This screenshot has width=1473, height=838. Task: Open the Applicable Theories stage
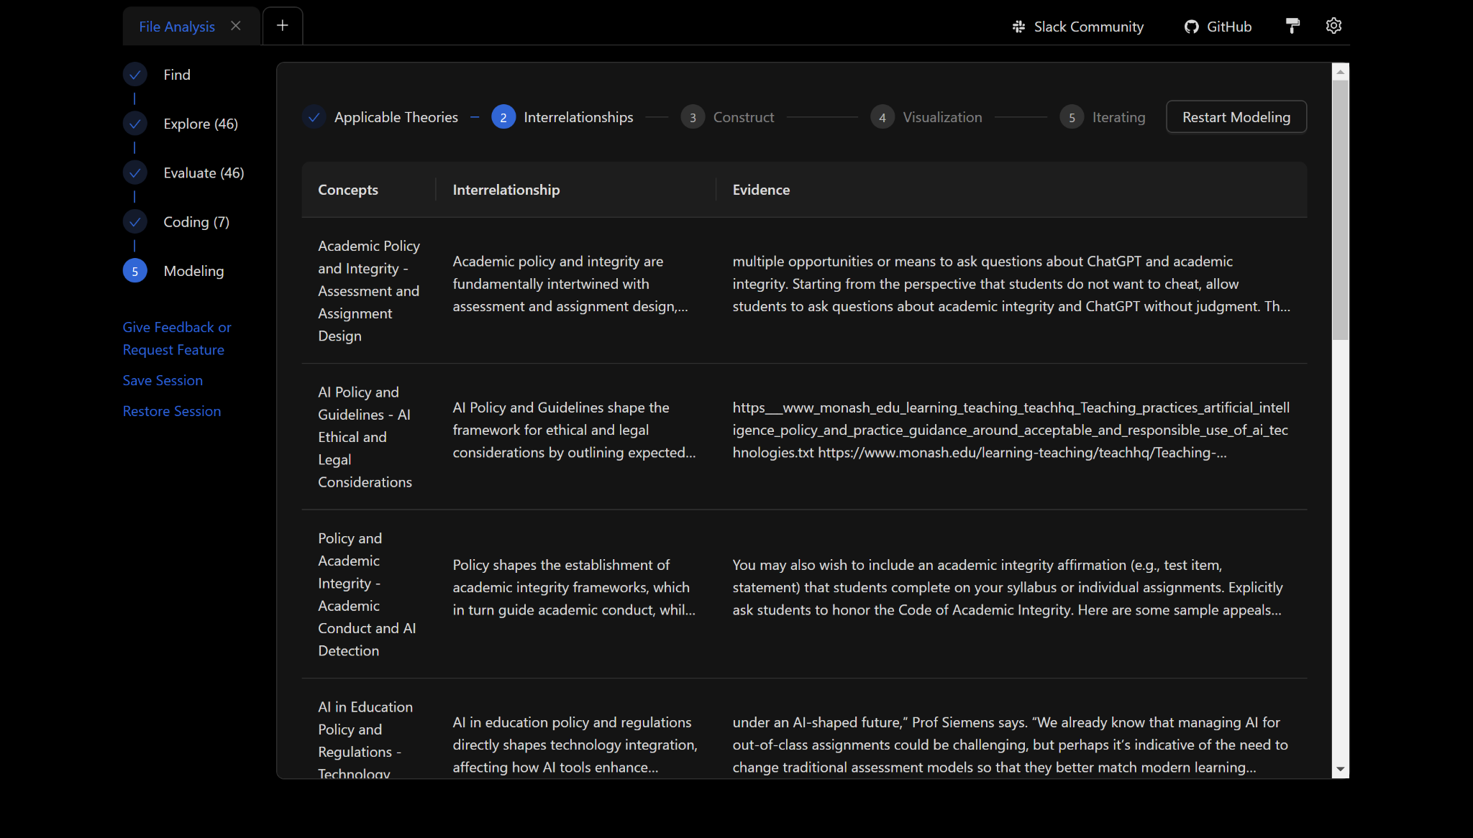point(396,117)
